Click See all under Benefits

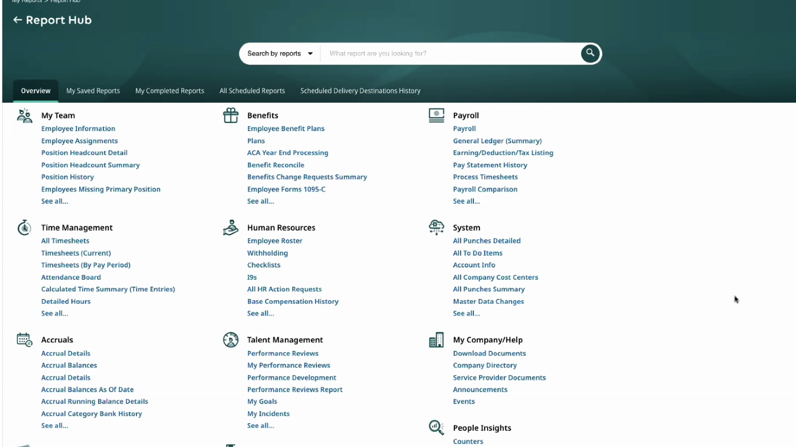click(x=261, y=201)
